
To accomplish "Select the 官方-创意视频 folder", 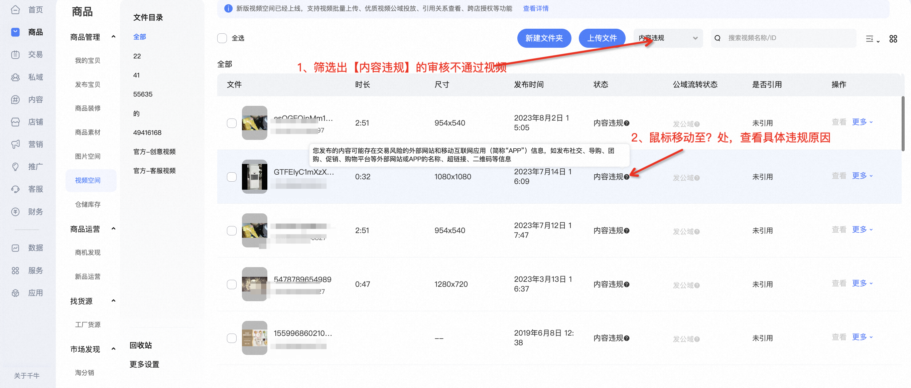I will click(x=154, y=152).
